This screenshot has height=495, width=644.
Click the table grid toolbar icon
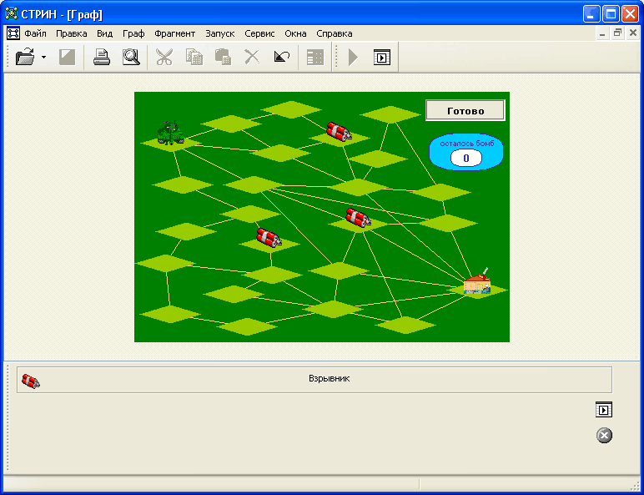tap(315, 57)
